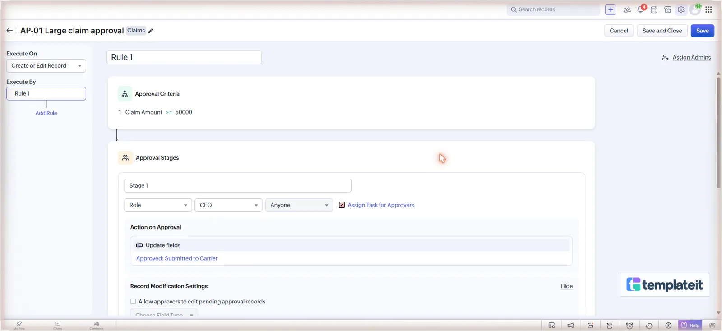
Task: Open Chats in the bottom bar
Action: [58, 326]
